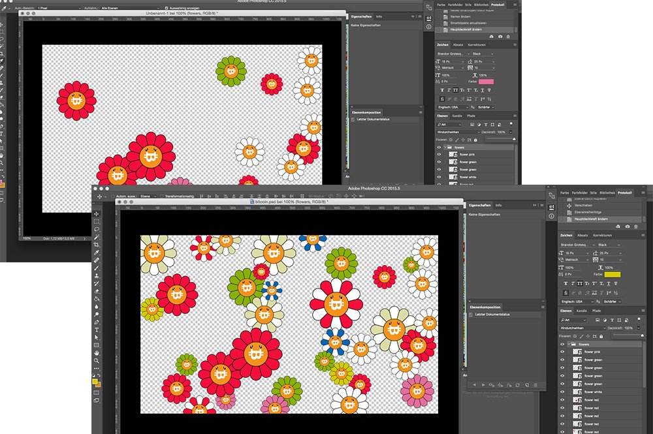
Task: Toggle 'Auswahlring anzeigen' checkbox in back window options bar
Action: [x=166, y=8]
